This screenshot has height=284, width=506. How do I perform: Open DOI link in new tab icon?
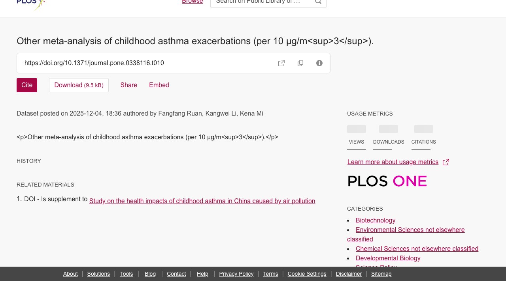click(281, 63)
